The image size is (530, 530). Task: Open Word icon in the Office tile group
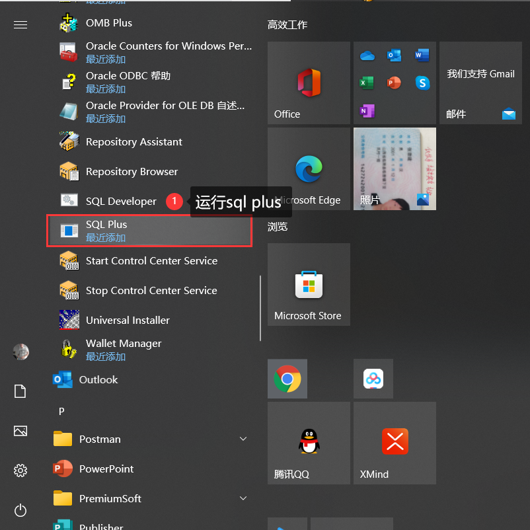tap(422, 55)
